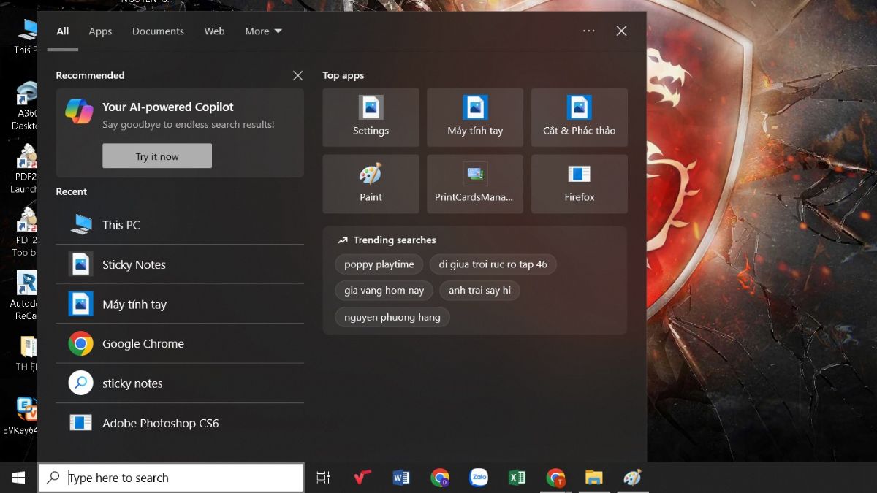The height and width of the screenshot is (493, 877).
Task: Click the search magnifier icon in the taskbar box
Action: 53,478
